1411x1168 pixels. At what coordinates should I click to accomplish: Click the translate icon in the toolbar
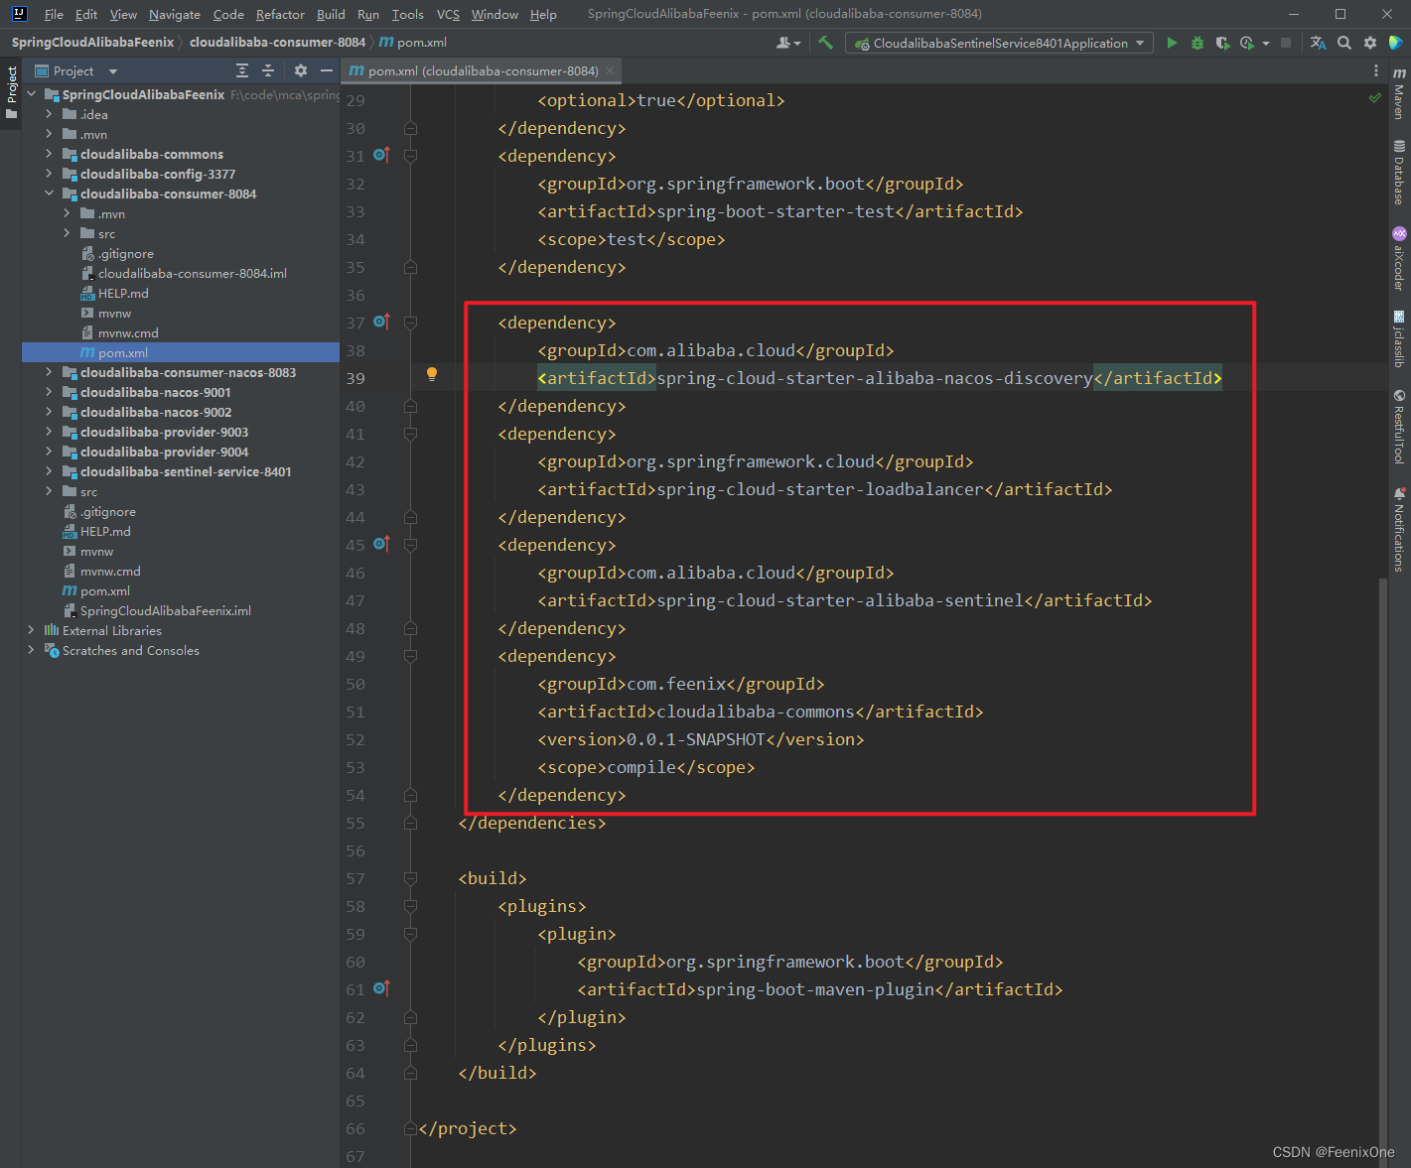point(1318,43)
